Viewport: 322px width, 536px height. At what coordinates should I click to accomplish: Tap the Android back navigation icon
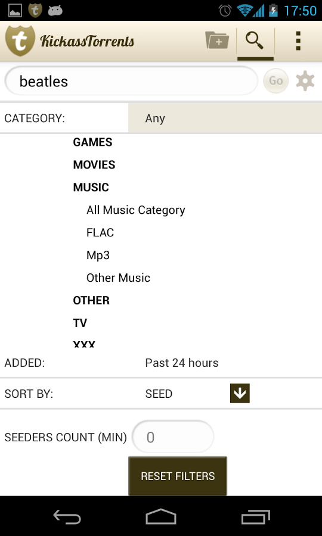pyautogui.click(x=67, y=517)
